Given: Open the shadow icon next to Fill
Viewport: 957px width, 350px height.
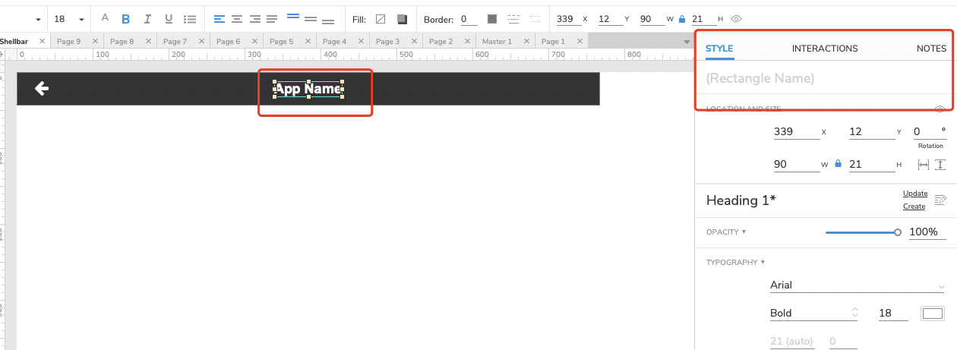Looking at the screenshot, I should (402, 19).
